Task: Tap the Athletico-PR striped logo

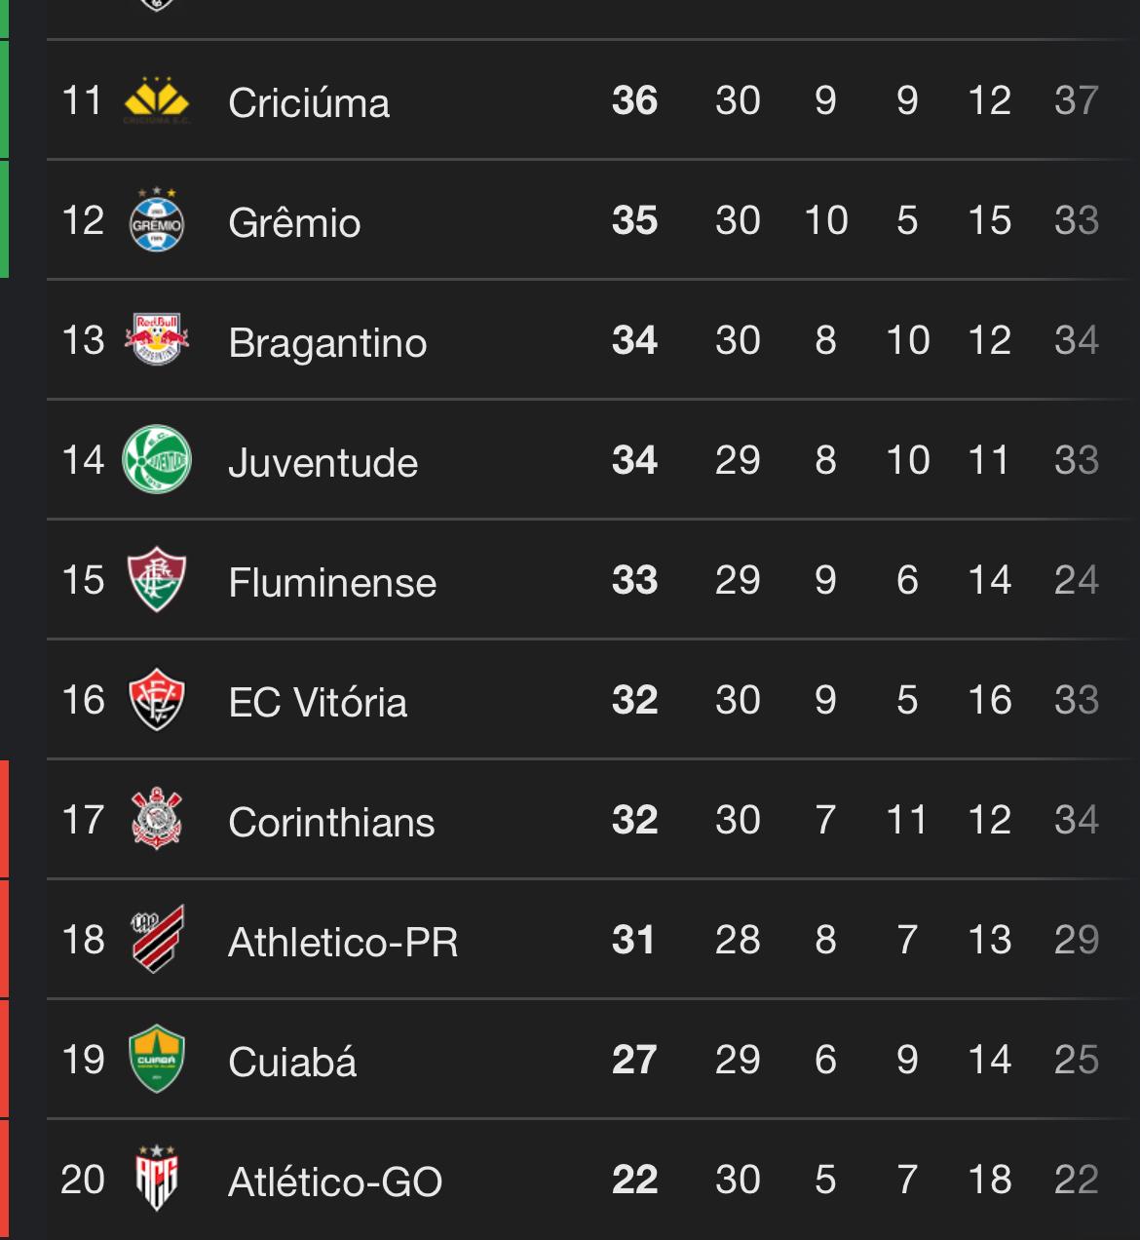Action: [x=157, y=939]
